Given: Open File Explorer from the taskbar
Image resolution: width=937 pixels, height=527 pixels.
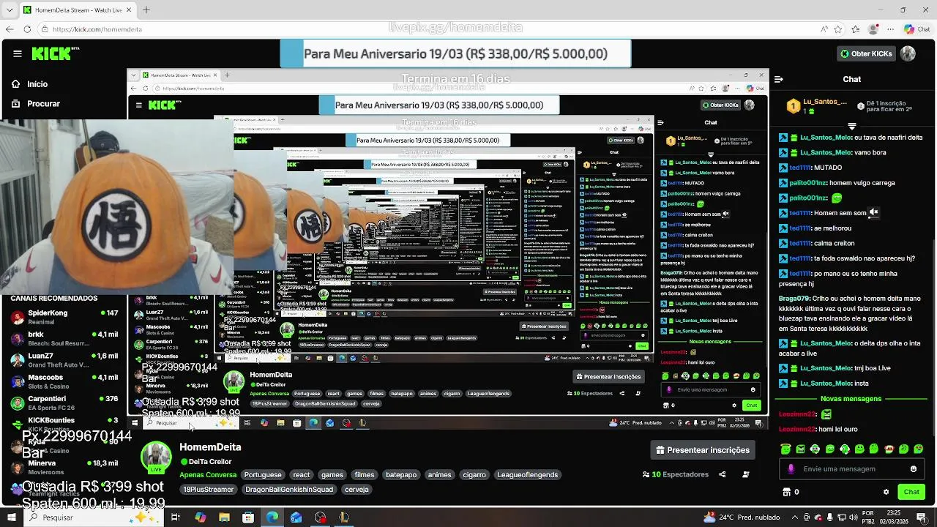Looking at the screenshot, I should [224, 517].
